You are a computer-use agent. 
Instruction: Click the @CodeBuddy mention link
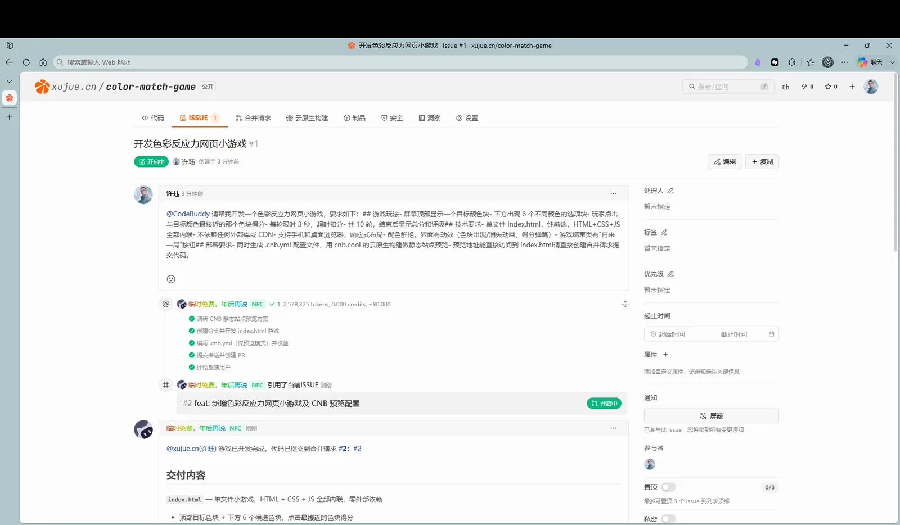click(x=188, y=214)
